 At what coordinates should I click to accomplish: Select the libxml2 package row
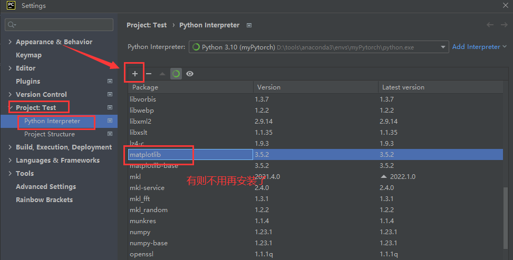pos(315,122)
